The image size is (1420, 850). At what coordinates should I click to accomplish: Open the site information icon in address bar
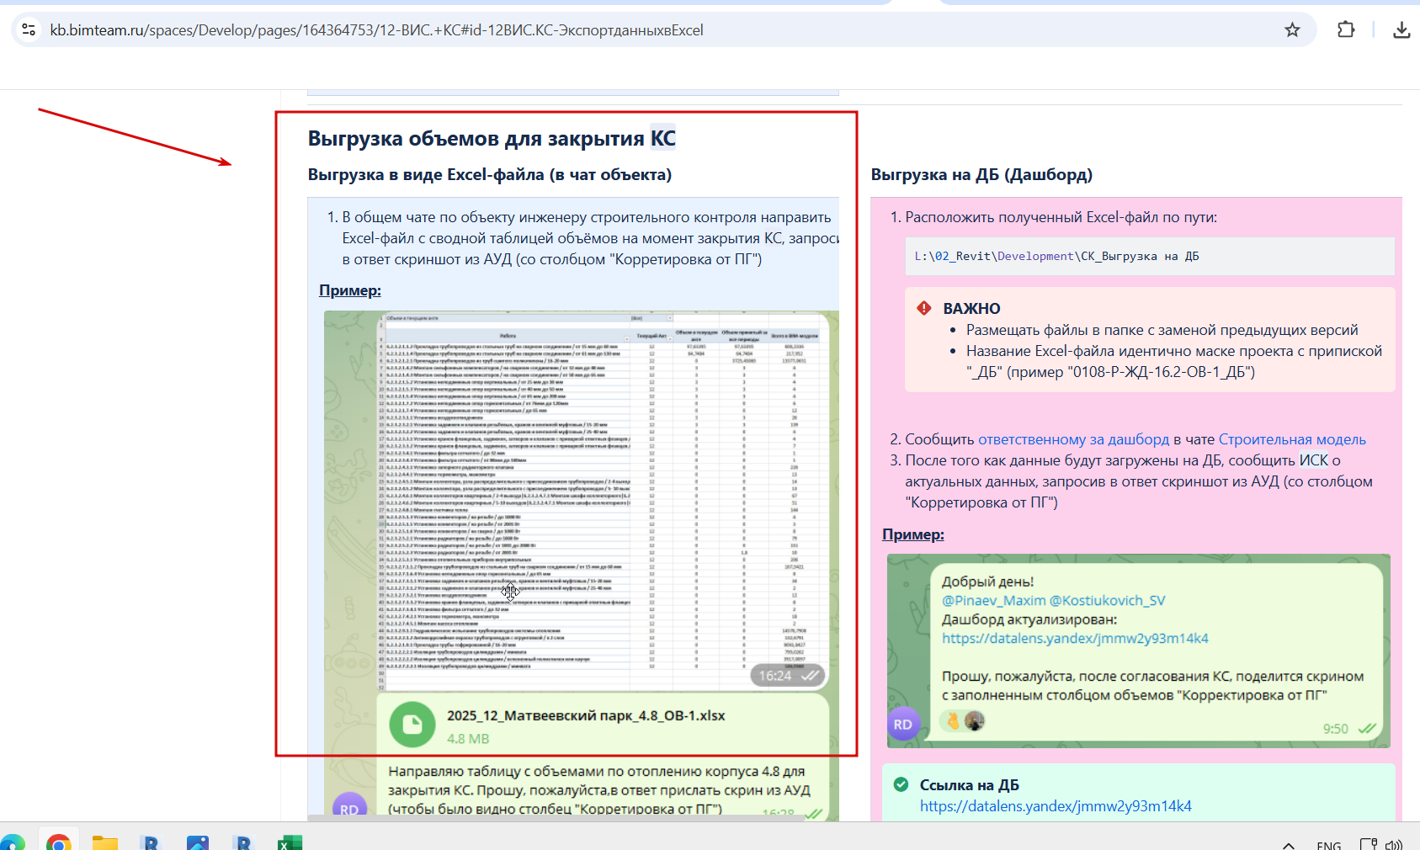coord(29,30)
